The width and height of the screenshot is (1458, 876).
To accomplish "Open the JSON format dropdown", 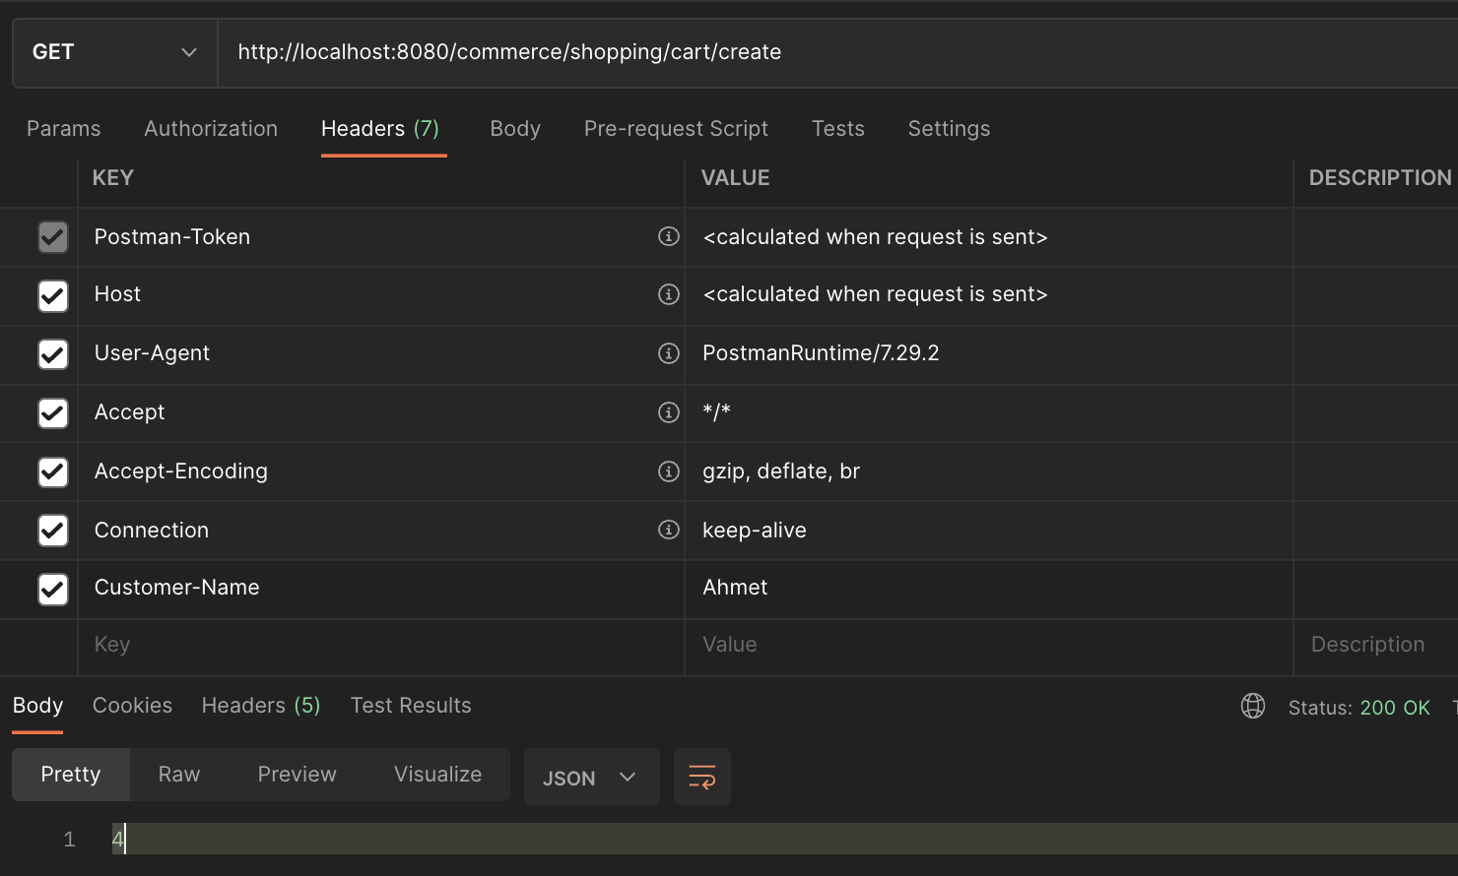I will (590, 778).
